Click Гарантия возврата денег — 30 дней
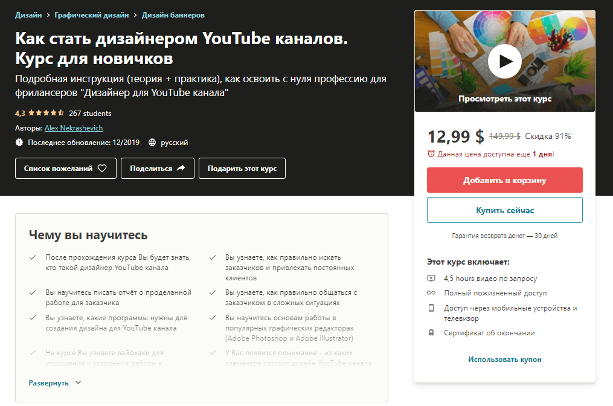The image size is (613, 406). 505,236
